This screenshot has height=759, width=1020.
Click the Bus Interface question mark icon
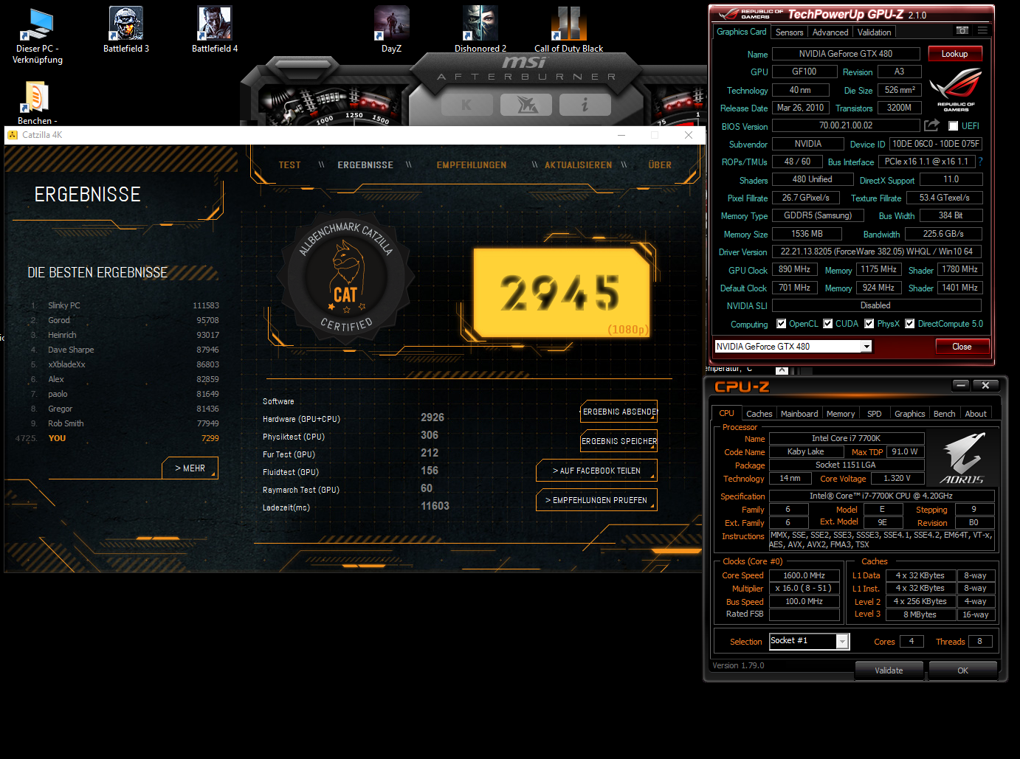click(x=981, y=162)
